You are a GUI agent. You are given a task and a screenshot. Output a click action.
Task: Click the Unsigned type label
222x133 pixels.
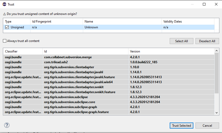point(17,27)
